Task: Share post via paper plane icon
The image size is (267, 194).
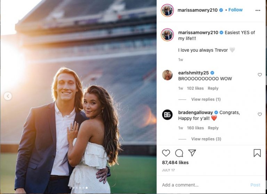Action: coord(192,153)
